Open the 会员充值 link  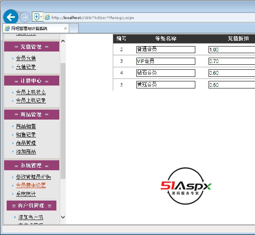point(26,58)
